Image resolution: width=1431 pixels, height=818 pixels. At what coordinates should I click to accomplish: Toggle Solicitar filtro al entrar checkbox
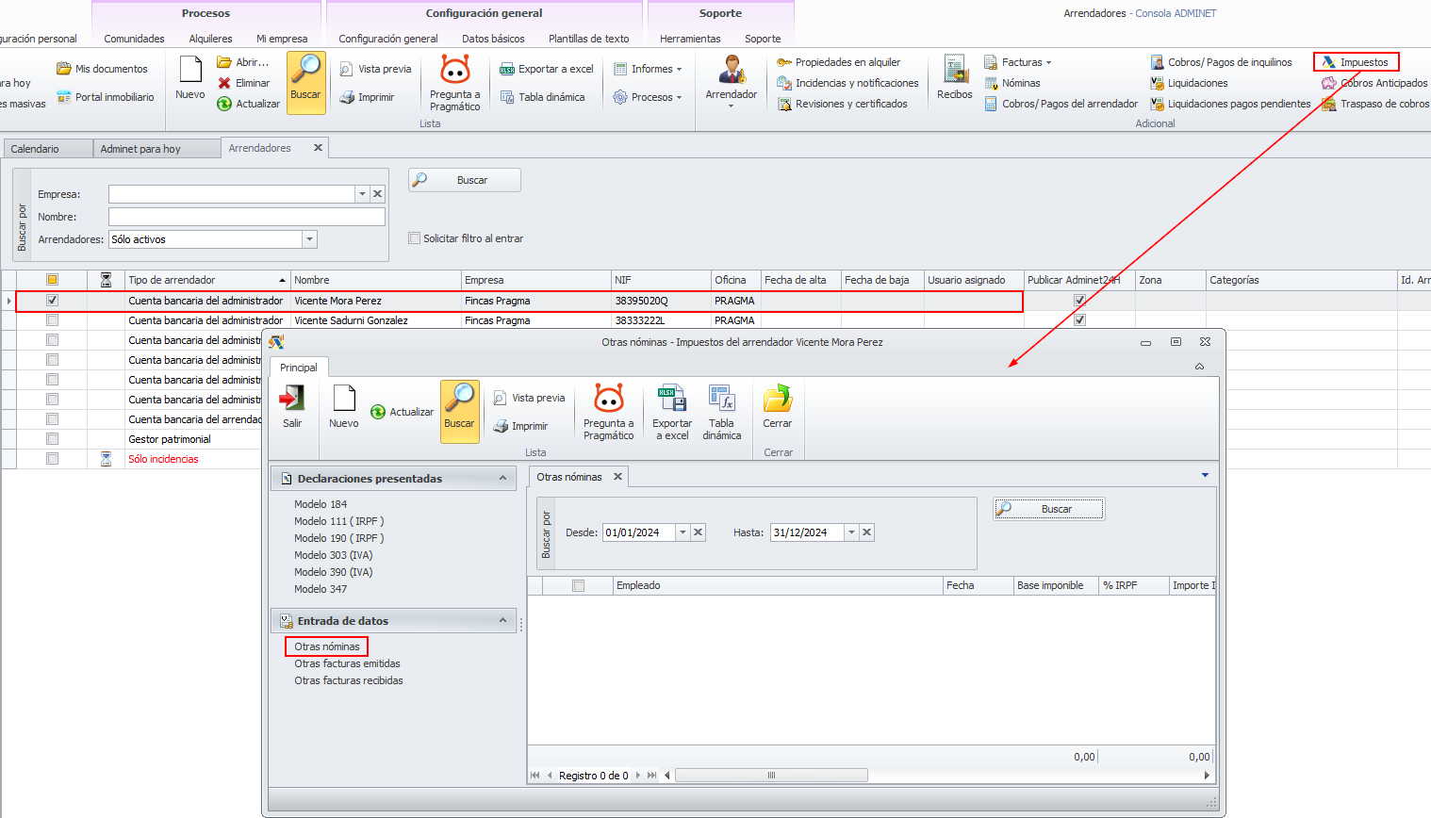414,238
